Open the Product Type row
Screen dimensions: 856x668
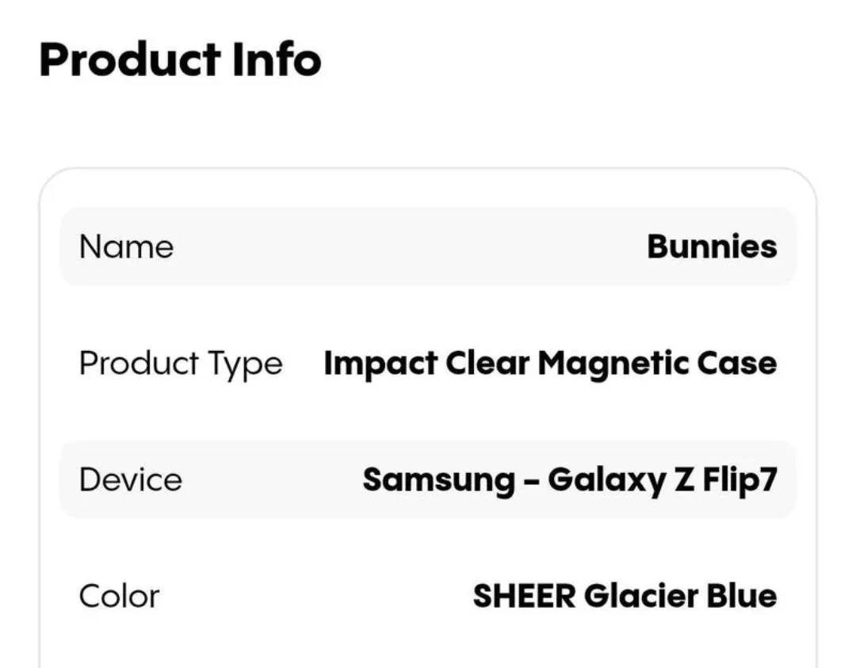coord(428,363)
